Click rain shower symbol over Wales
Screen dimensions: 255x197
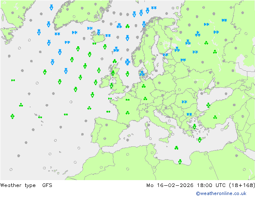click(111, 86)
